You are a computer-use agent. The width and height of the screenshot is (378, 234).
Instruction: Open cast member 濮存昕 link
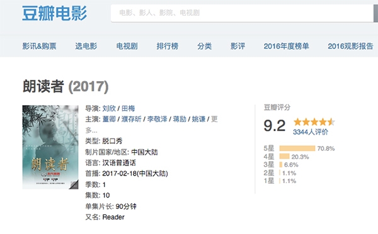[x=132, y=119]
